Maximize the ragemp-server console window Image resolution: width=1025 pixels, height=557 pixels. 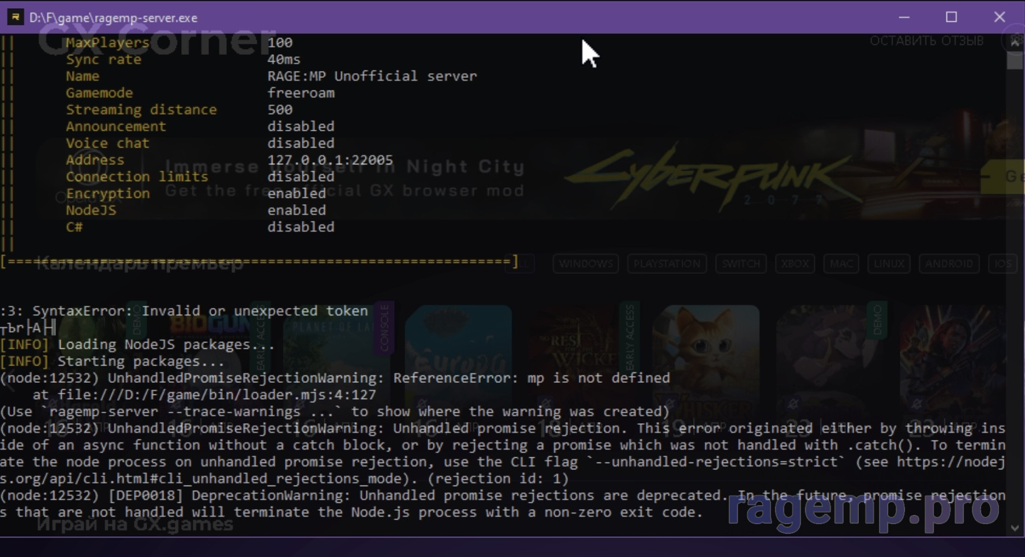tap(952, 17)
